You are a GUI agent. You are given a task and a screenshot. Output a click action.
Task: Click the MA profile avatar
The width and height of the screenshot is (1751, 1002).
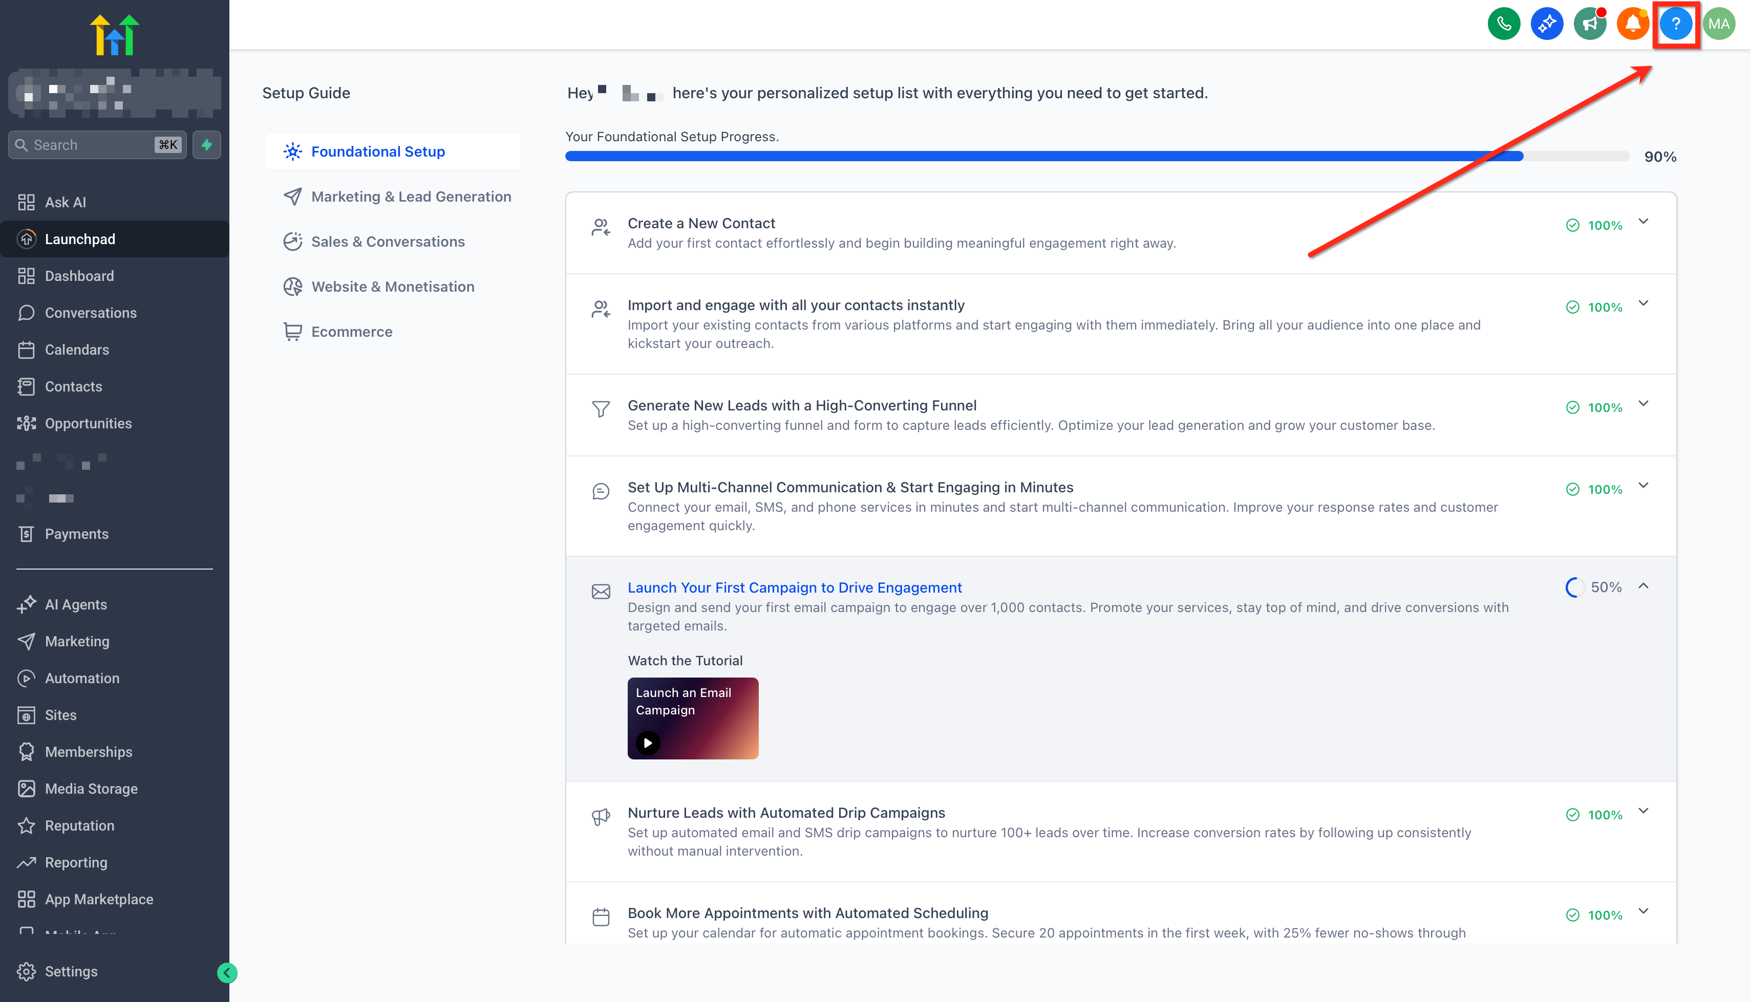(1719, 24)
